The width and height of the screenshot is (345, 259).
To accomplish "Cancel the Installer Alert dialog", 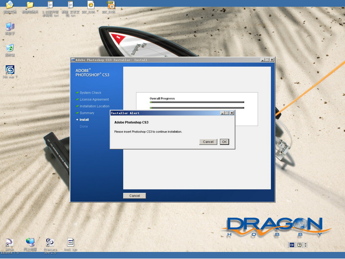I will (208, 142).
